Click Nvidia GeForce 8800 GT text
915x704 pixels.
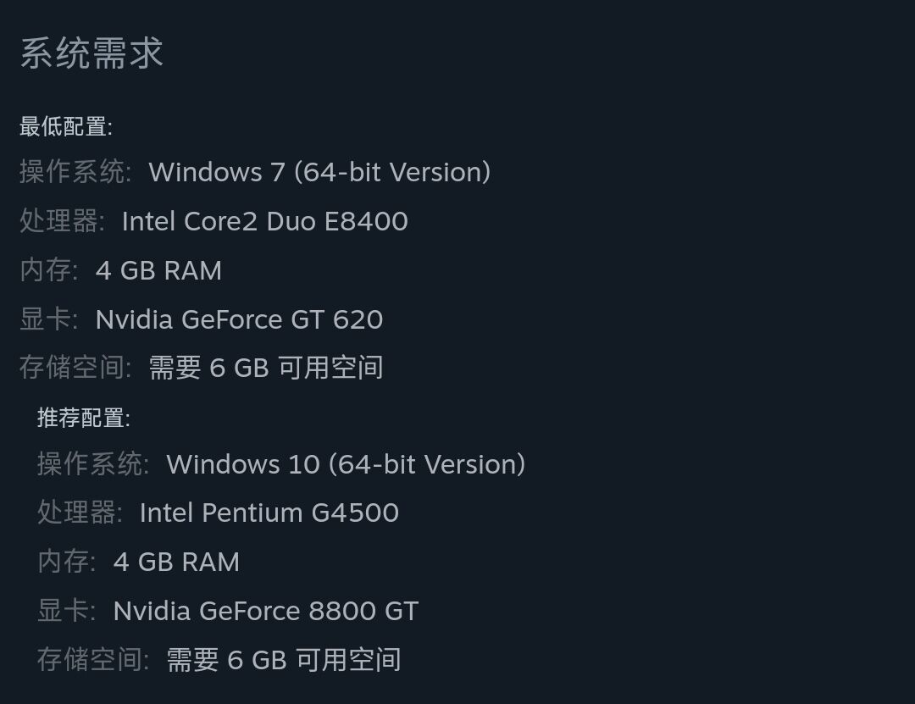(265, 611)
